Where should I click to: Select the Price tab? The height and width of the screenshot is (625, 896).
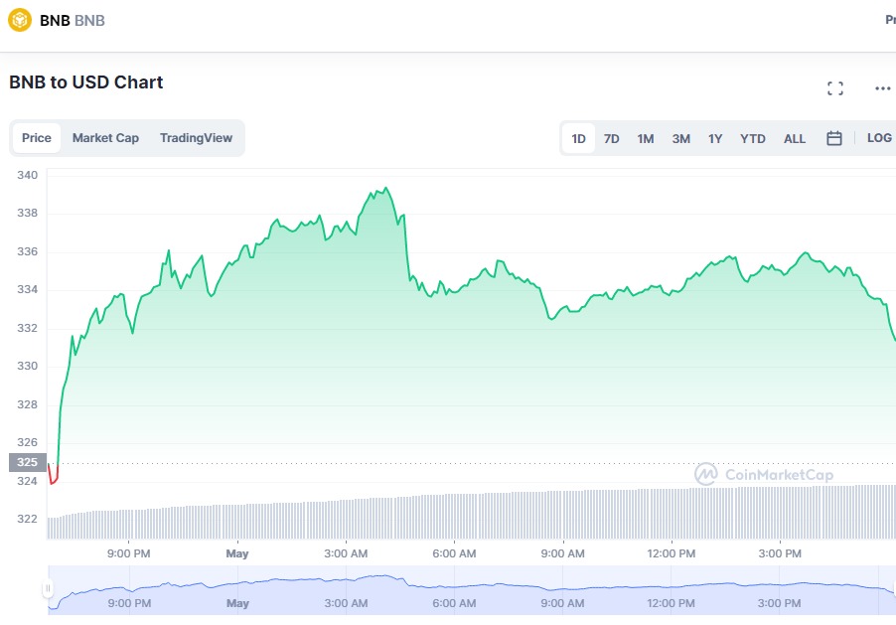click(x=36, y=138)
